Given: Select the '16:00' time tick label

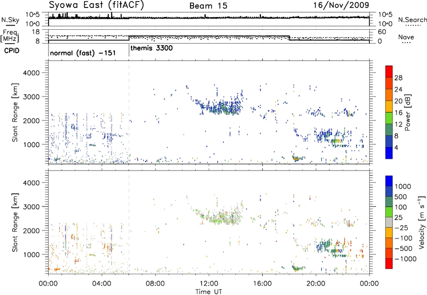Looking at the screenshot, I should pyautogui.click(x=262, y=284).
